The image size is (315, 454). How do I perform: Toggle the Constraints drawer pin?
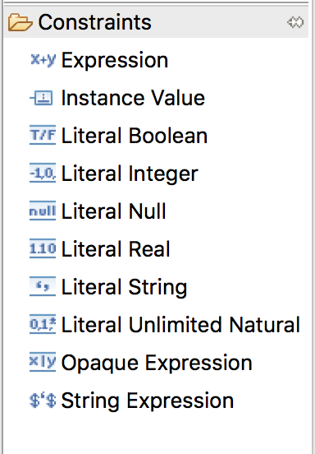click(295, 22)
